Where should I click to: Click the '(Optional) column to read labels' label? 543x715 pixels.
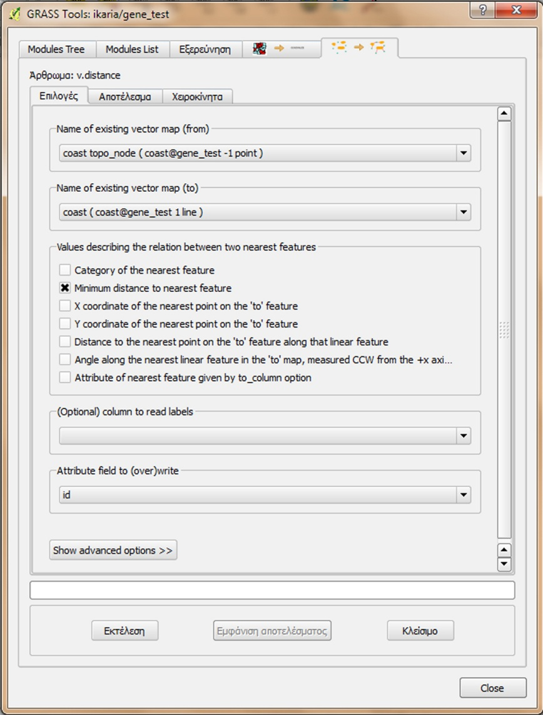125,412
